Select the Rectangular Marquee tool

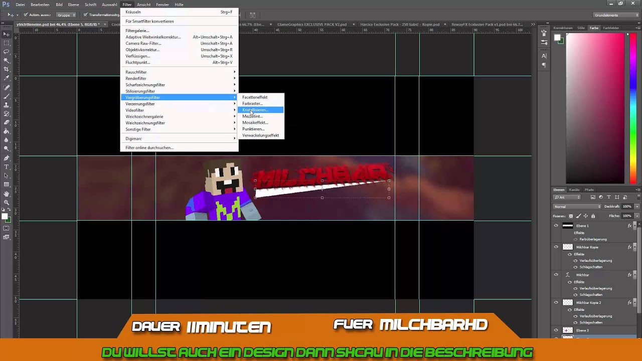(x=6, y=43)
